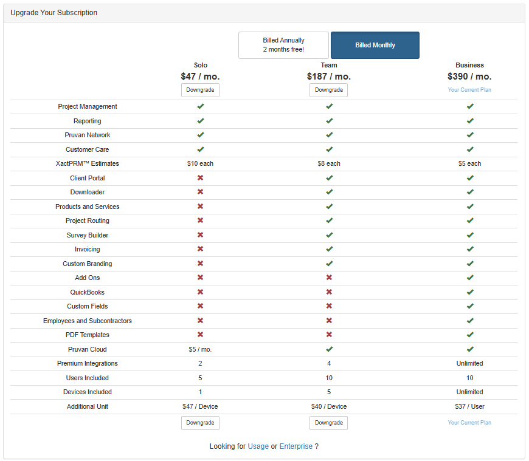Click the XactPRM Estimates row label

coord(88,163)
